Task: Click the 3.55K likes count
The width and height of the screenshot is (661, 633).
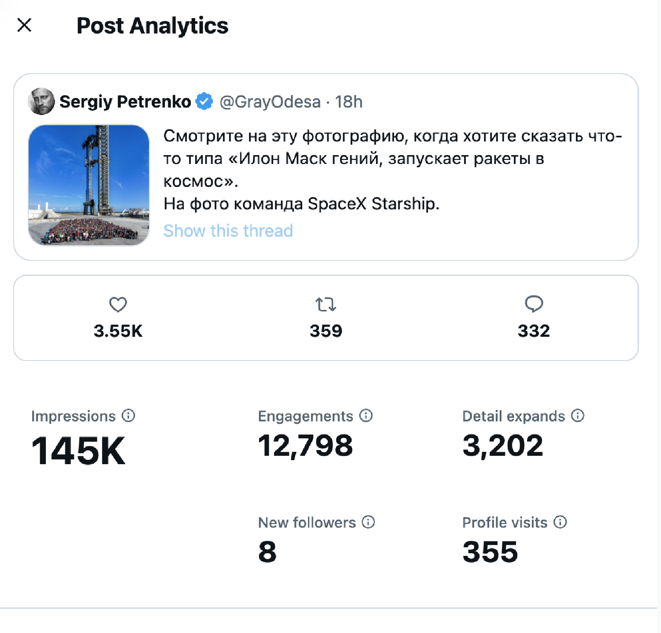Action: coord(118,331)
